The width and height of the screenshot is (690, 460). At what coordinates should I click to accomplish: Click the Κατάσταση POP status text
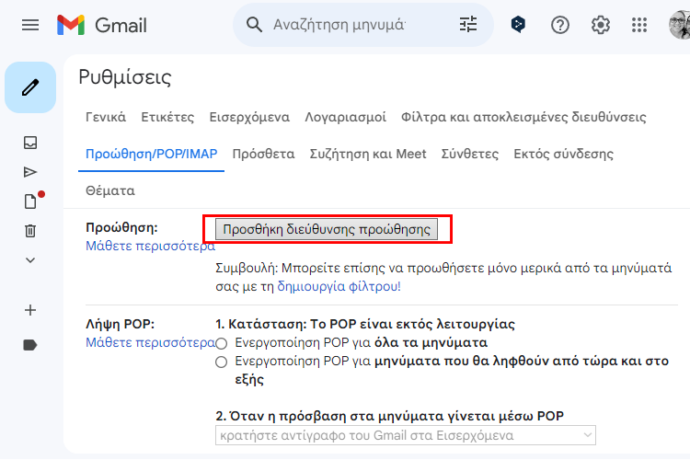tap(365, 325)
